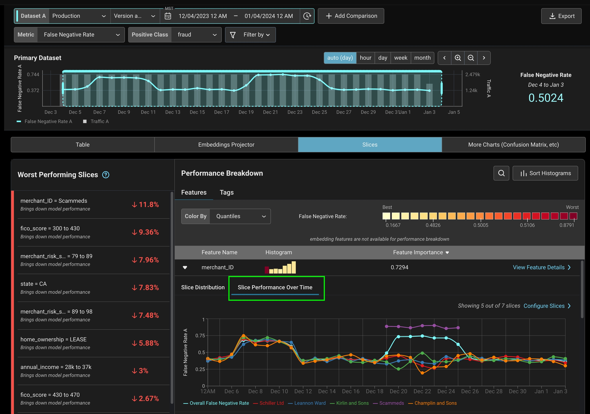Screen dimensions: 590x414
Task: Open the Performance Breakdown search icon
Action: [501, 173]
